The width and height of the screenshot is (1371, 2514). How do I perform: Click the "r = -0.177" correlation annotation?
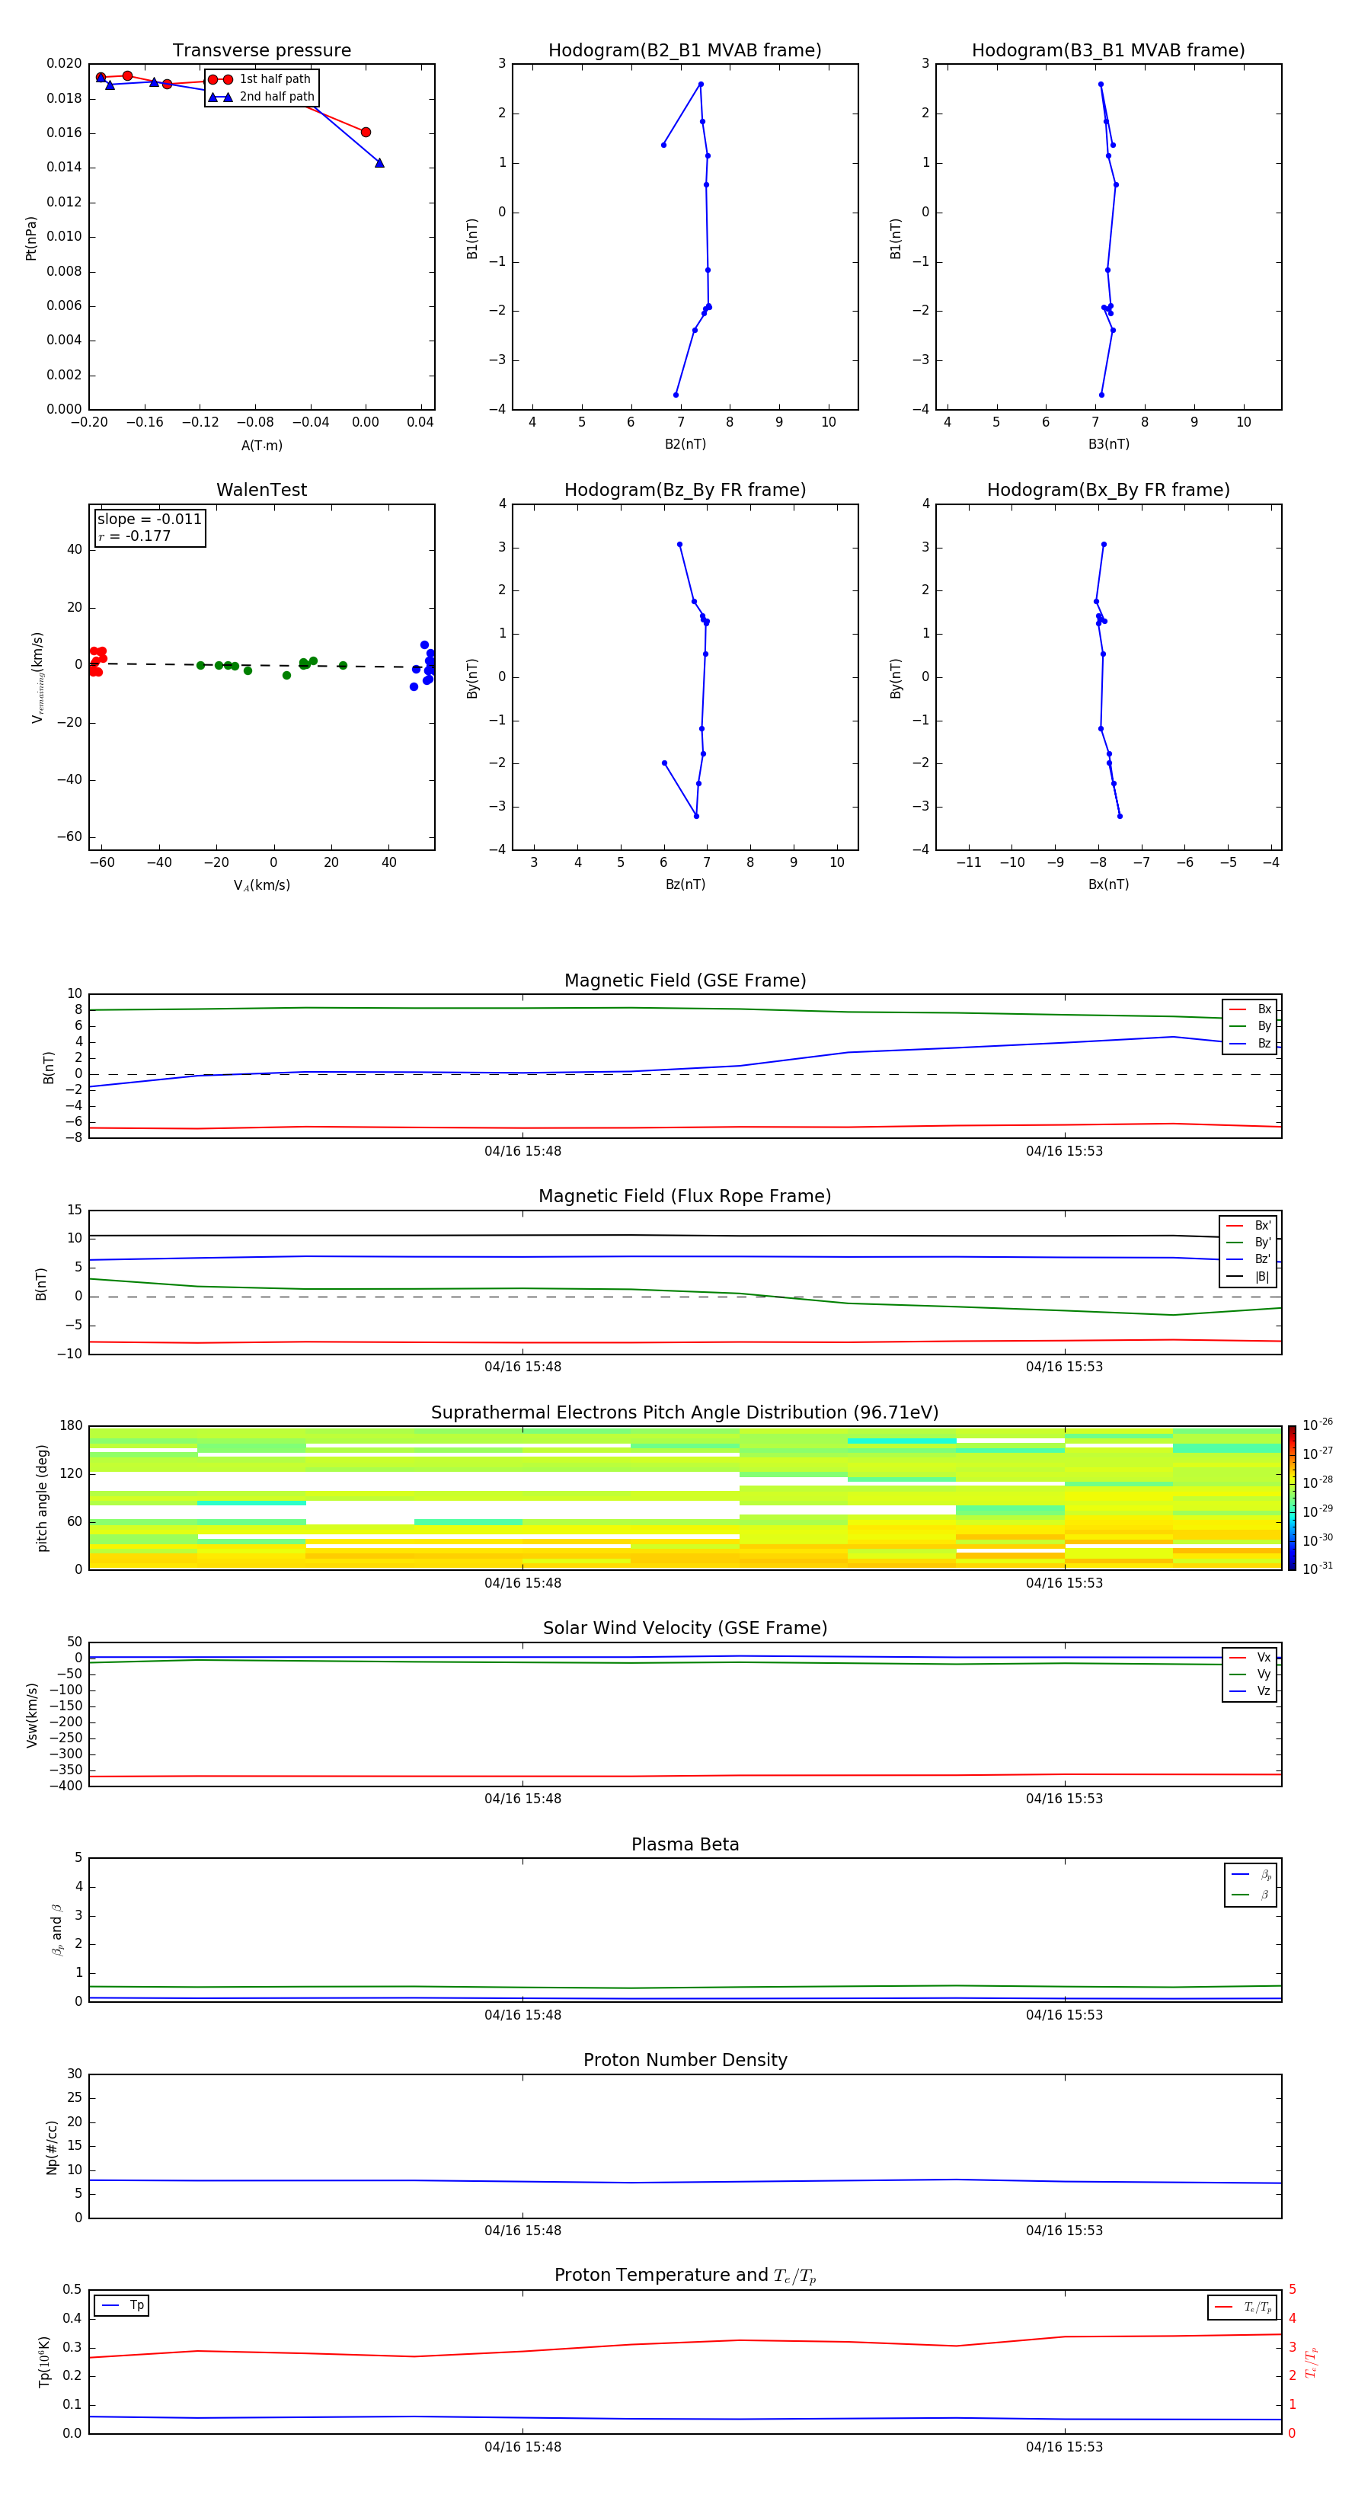(135, 536)
